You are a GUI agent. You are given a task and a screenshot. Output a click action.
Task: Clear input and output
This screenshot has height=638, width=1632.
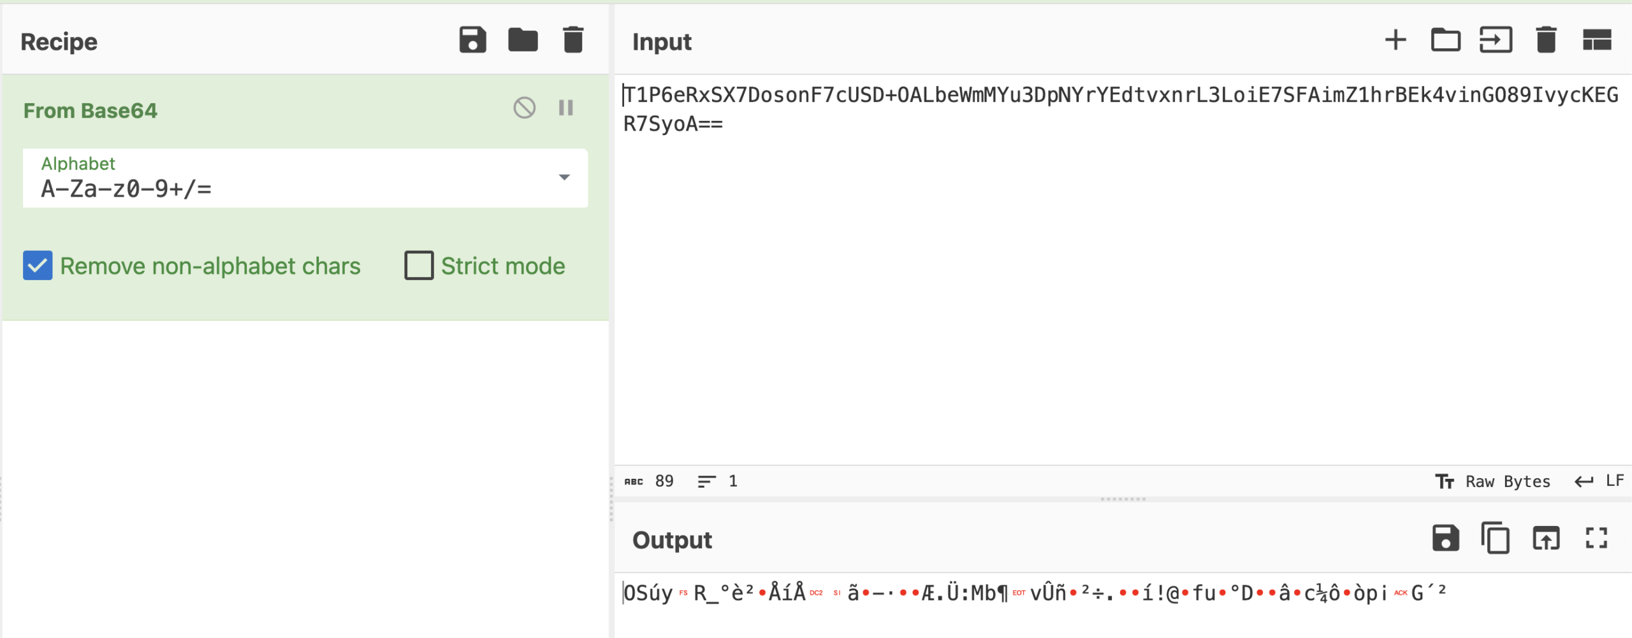[1546, 40]
